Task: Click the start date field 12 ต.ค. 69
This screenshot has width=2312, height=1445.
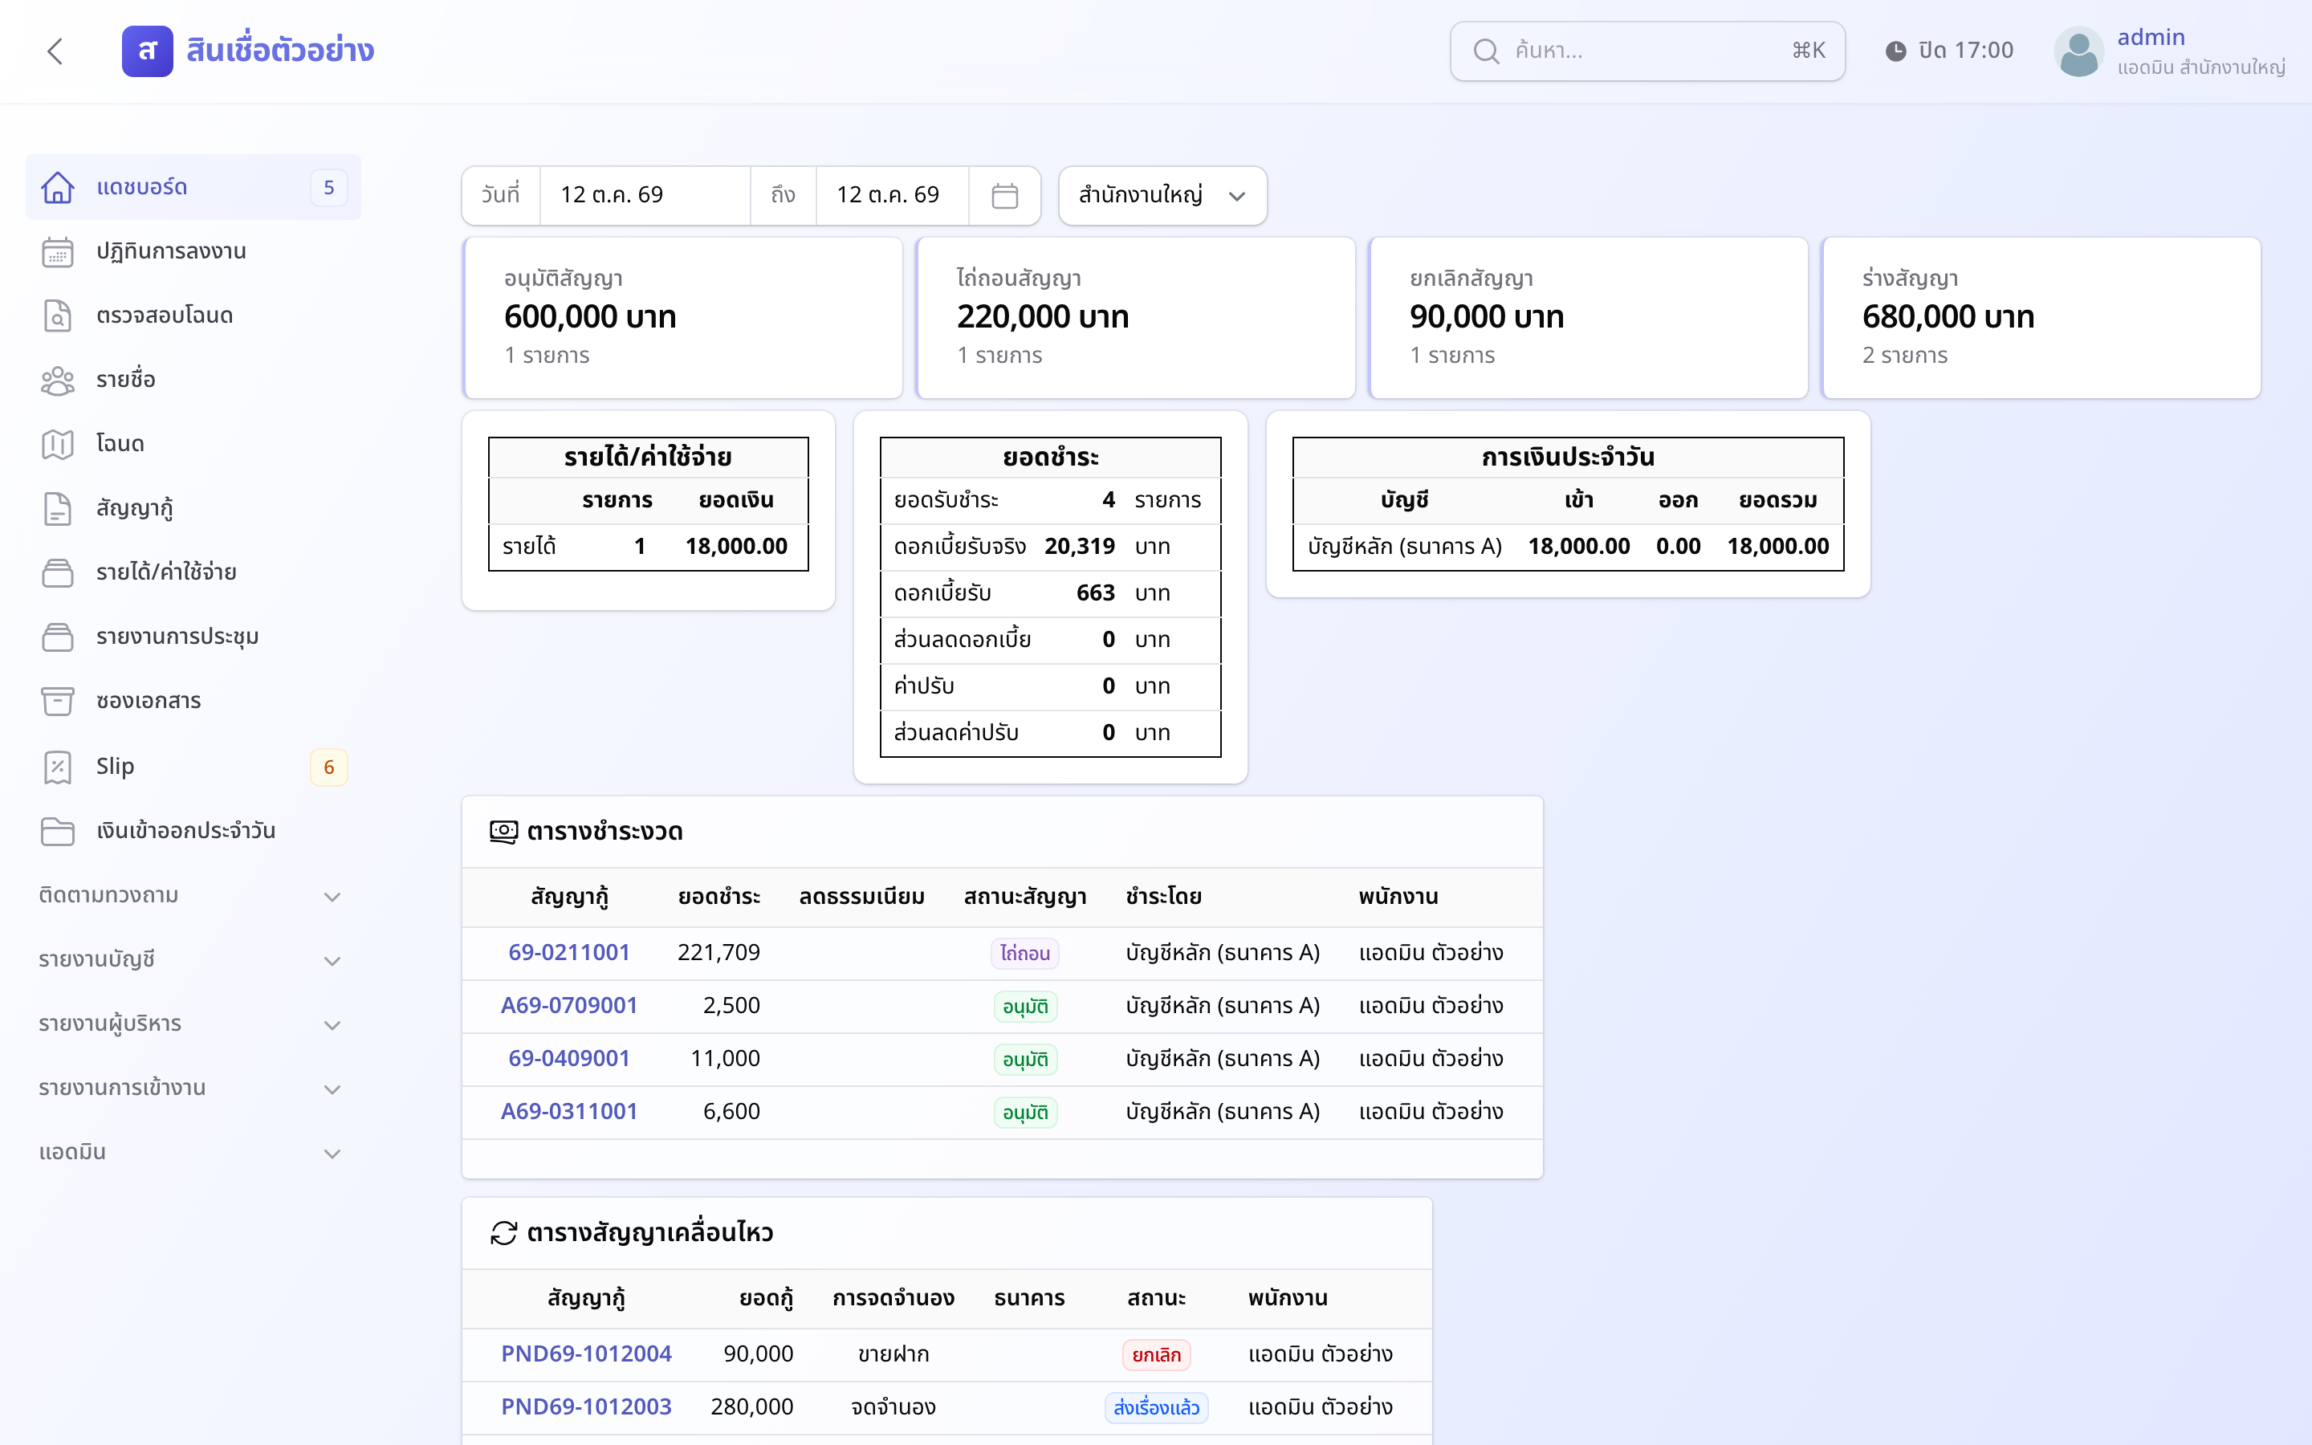Action: tap(645, 196)
